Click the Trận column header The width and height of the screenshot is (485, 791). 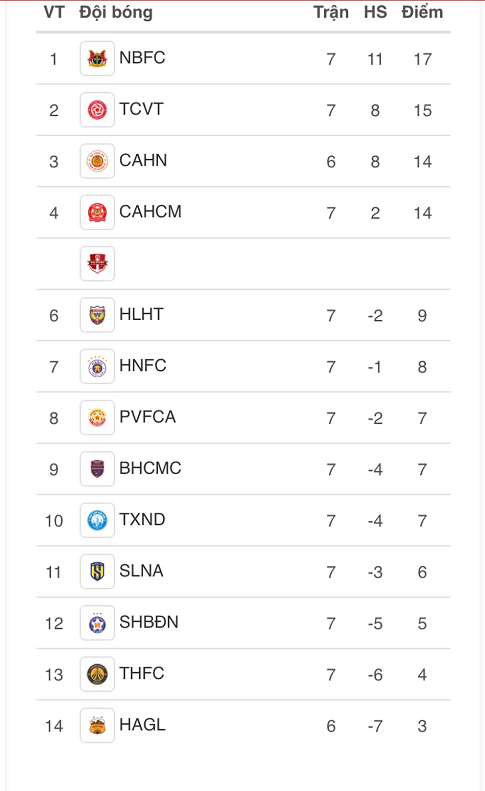tap(331, 12)
